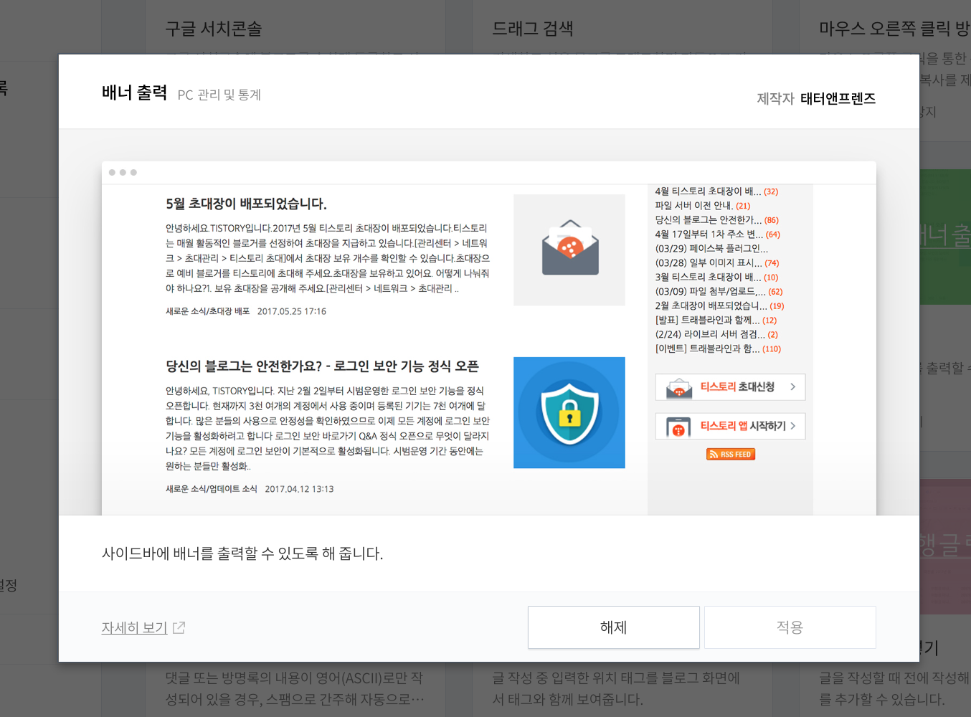Click sidebar item 4월 17일부터 1차 주소 변... (64)
Image resolution: width=971 pixels, height=717 pixels.
point(717,234)
